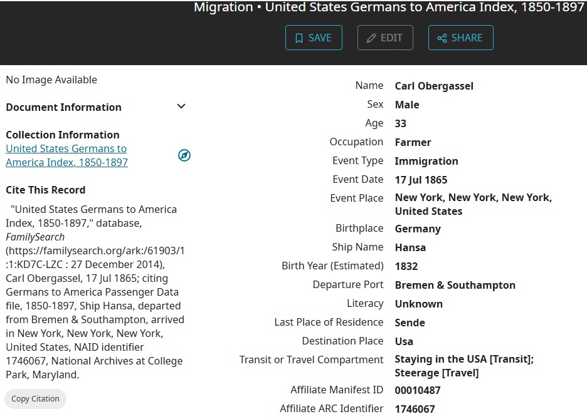Open the United States Germans to America Index link

pos(66,155)
